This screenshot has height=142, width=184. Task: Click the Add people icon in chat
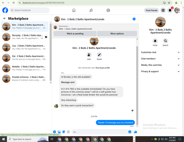(x=89, y=55)
